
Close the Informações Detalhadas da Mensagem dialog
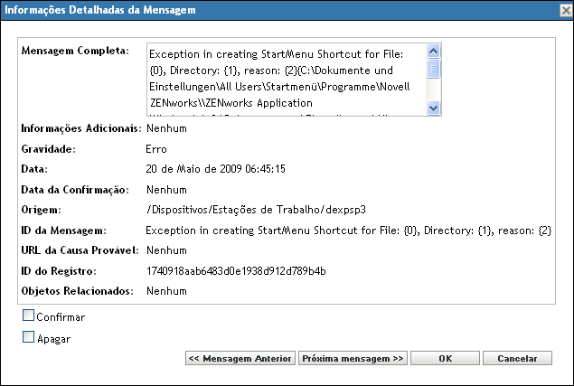[x=563, y=11]
